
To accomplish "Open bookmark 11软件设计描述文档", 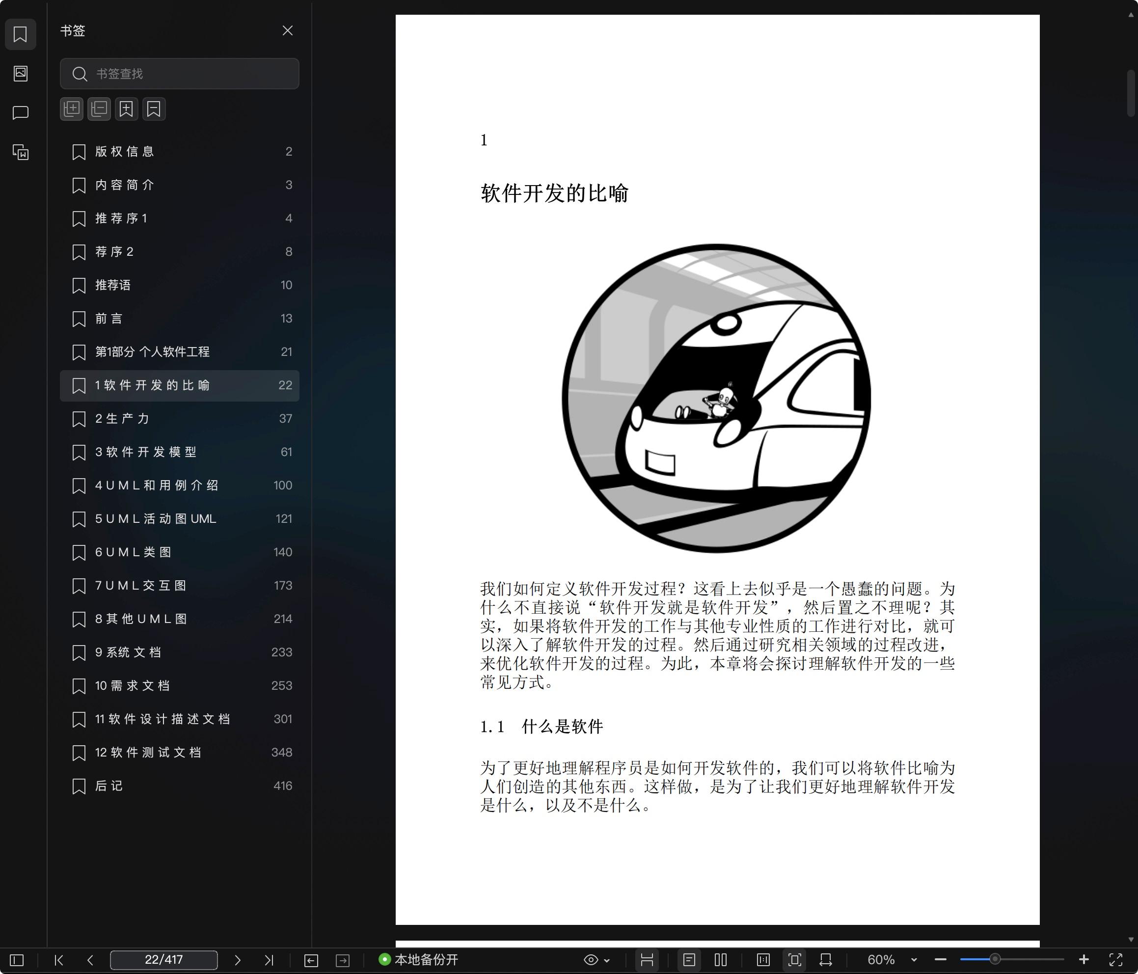I will tap(180, 719).
